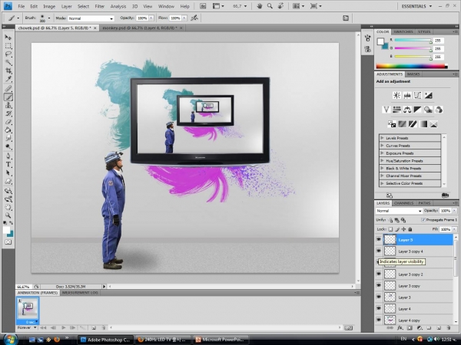Select the Lasso tool
The height and width of the screenshot is (345, 461).
pyautogui.click(x=8, y=54)
